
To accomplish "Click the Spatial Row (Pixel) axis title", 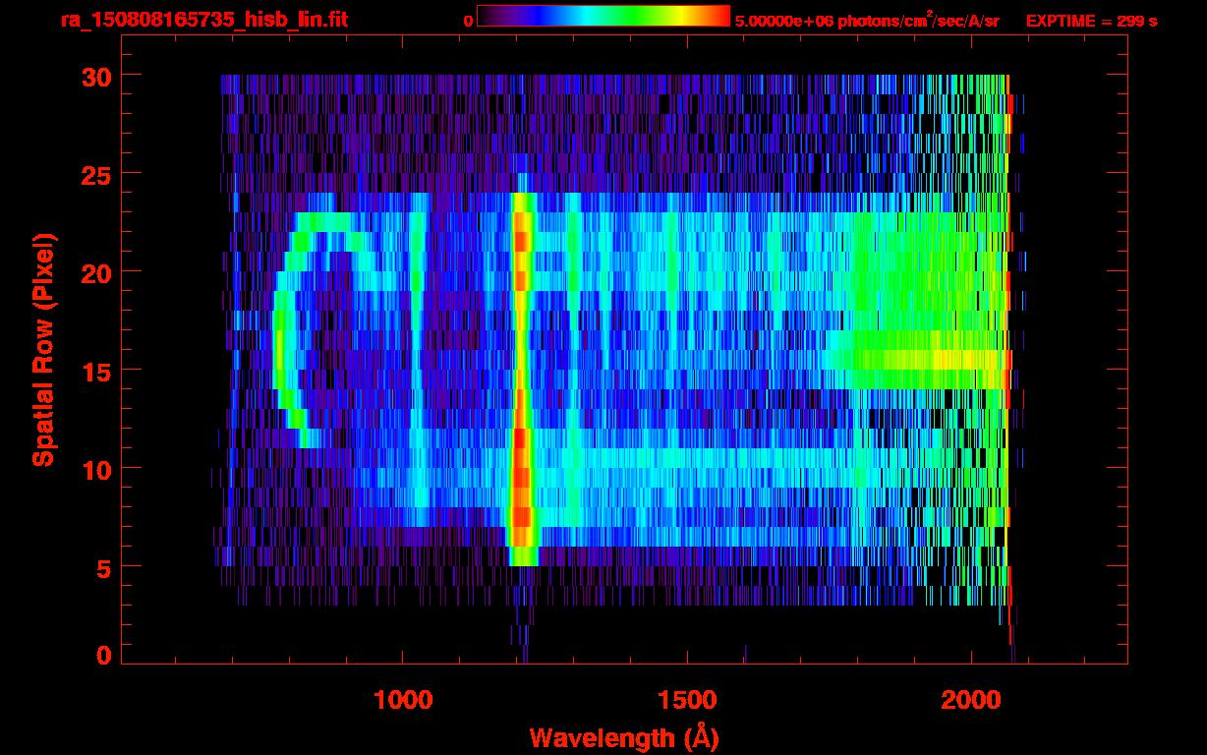I will [43, 349].
